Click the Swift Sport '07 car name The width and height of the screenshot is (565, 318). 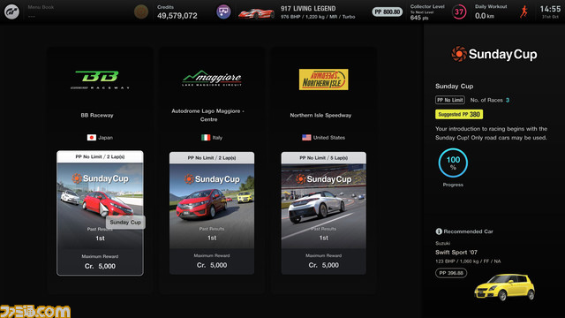coord(456,252)
